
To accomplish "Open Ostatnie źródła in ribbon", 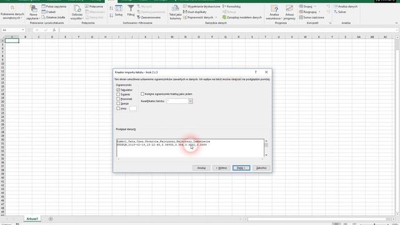I will pos(53,17).
